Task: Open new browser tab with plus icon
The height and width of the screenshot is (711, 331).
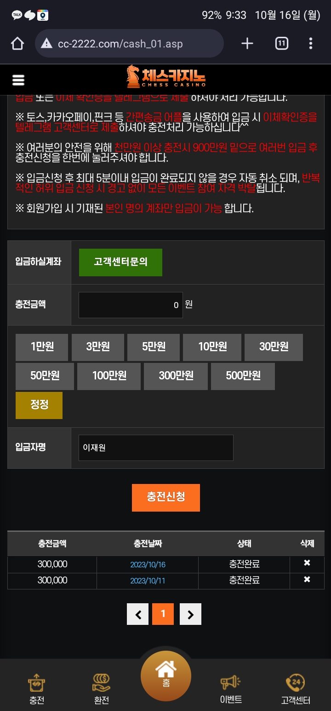Action: pos(247,44)
